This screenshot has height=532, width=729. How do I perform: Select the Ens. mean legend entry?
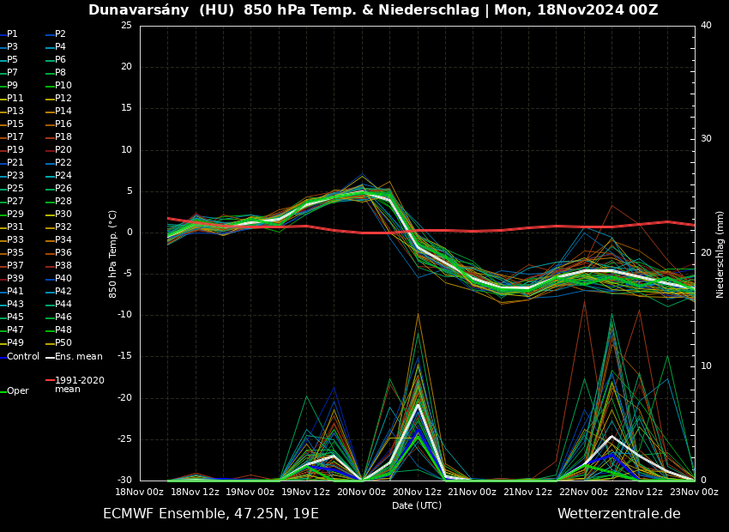point(78,356)
